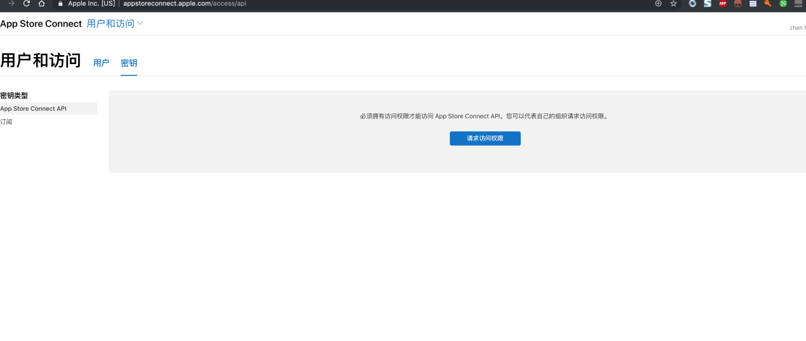Viewport: 806px width, 341px height.
Task: Go to the browser home page icon
Action: coord(41,4)
